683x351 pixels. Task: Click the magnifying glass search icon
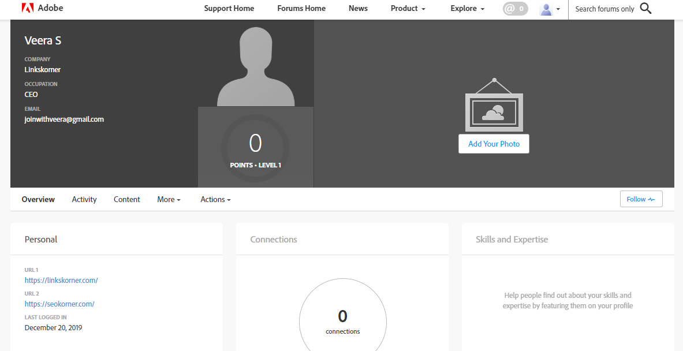coord(645,9)
